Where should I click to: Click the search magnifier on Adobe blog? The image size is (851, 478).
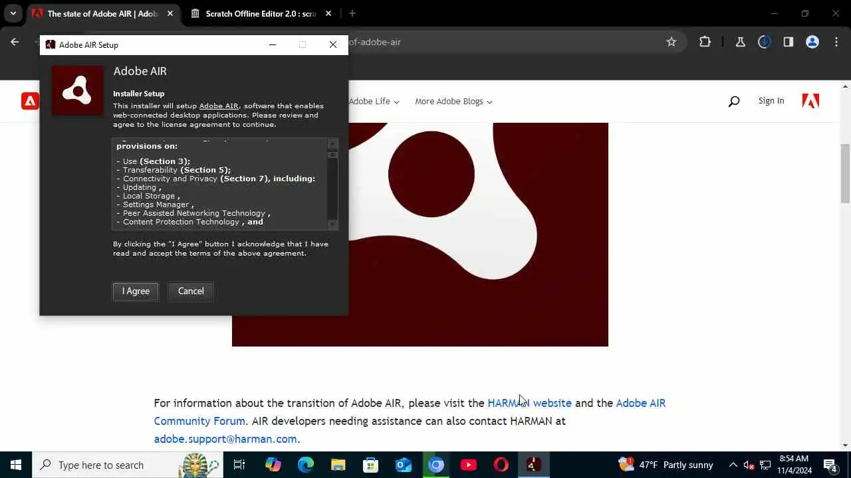pyautogui.click(x=734, y=102)
